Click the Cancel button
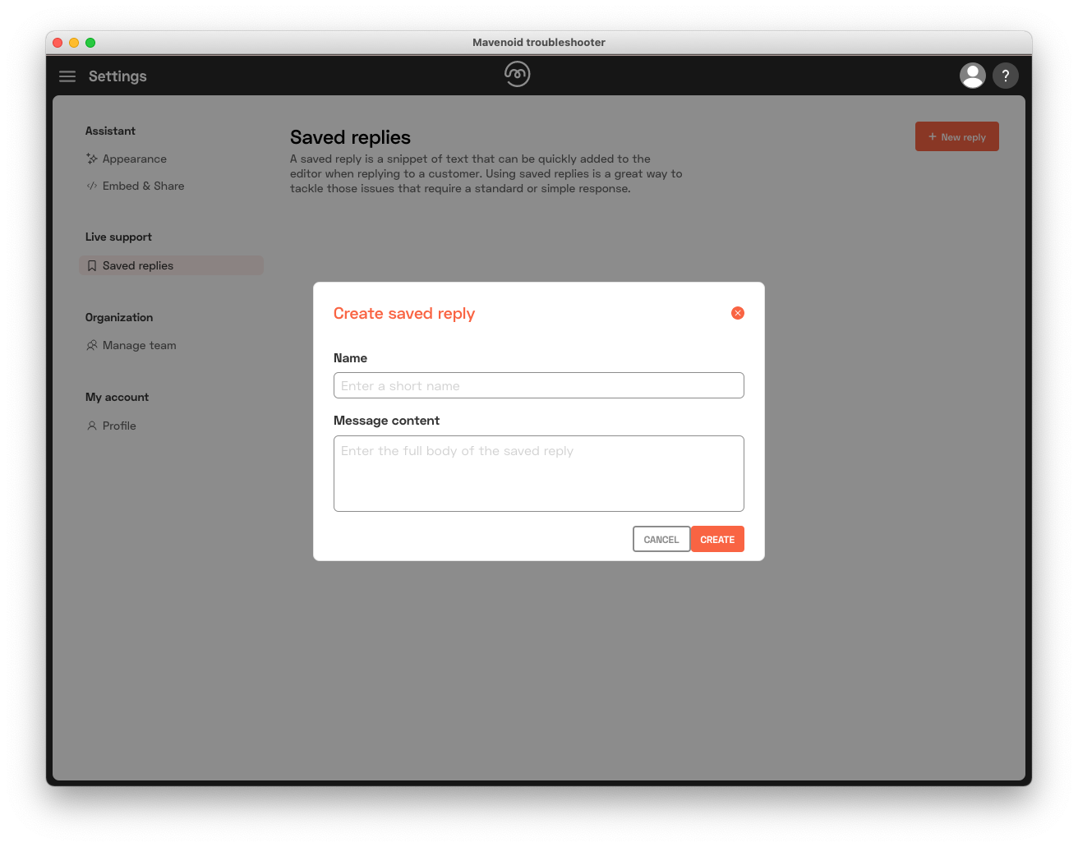The width and height of the screenshot is (1078, 847). coord(661,539)
